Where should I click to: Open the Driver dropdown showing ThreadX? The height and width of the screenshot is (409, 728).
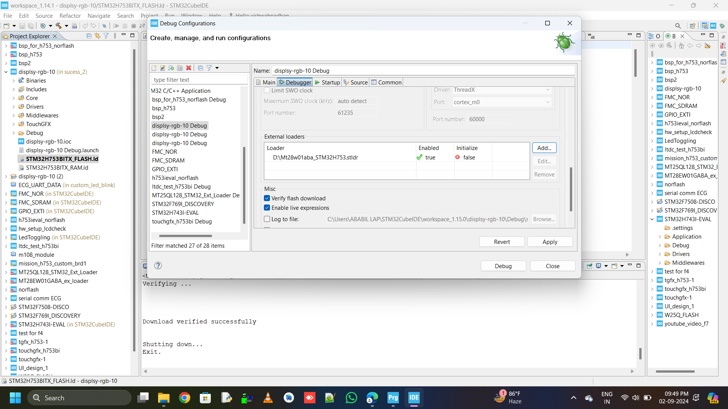click(x=548, y=90)
